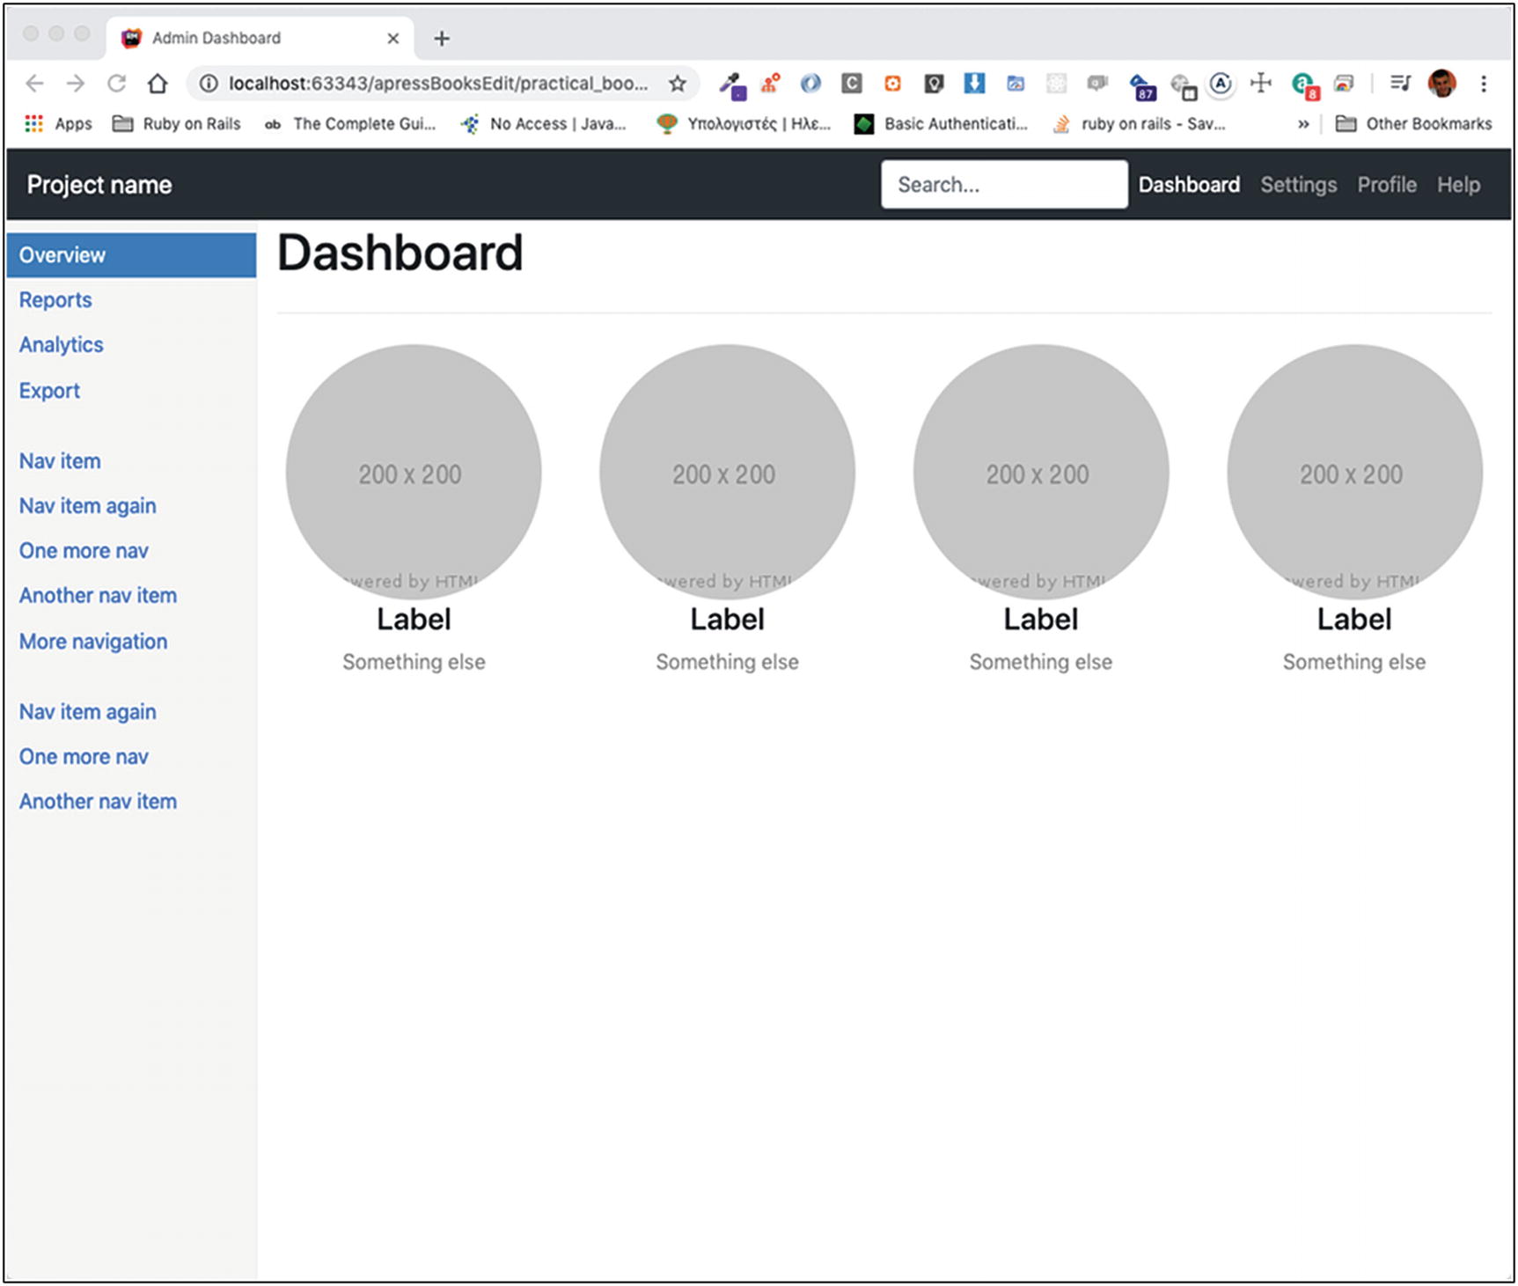
Task: Expand hidden bookmarks chevron
Action: (x=1303, y=124)
